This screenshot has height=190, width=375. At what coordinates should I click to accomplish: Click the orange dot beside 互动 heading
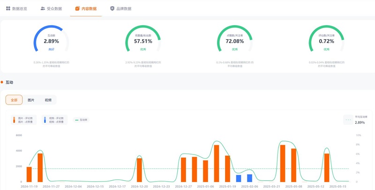(x=2, y=82)
